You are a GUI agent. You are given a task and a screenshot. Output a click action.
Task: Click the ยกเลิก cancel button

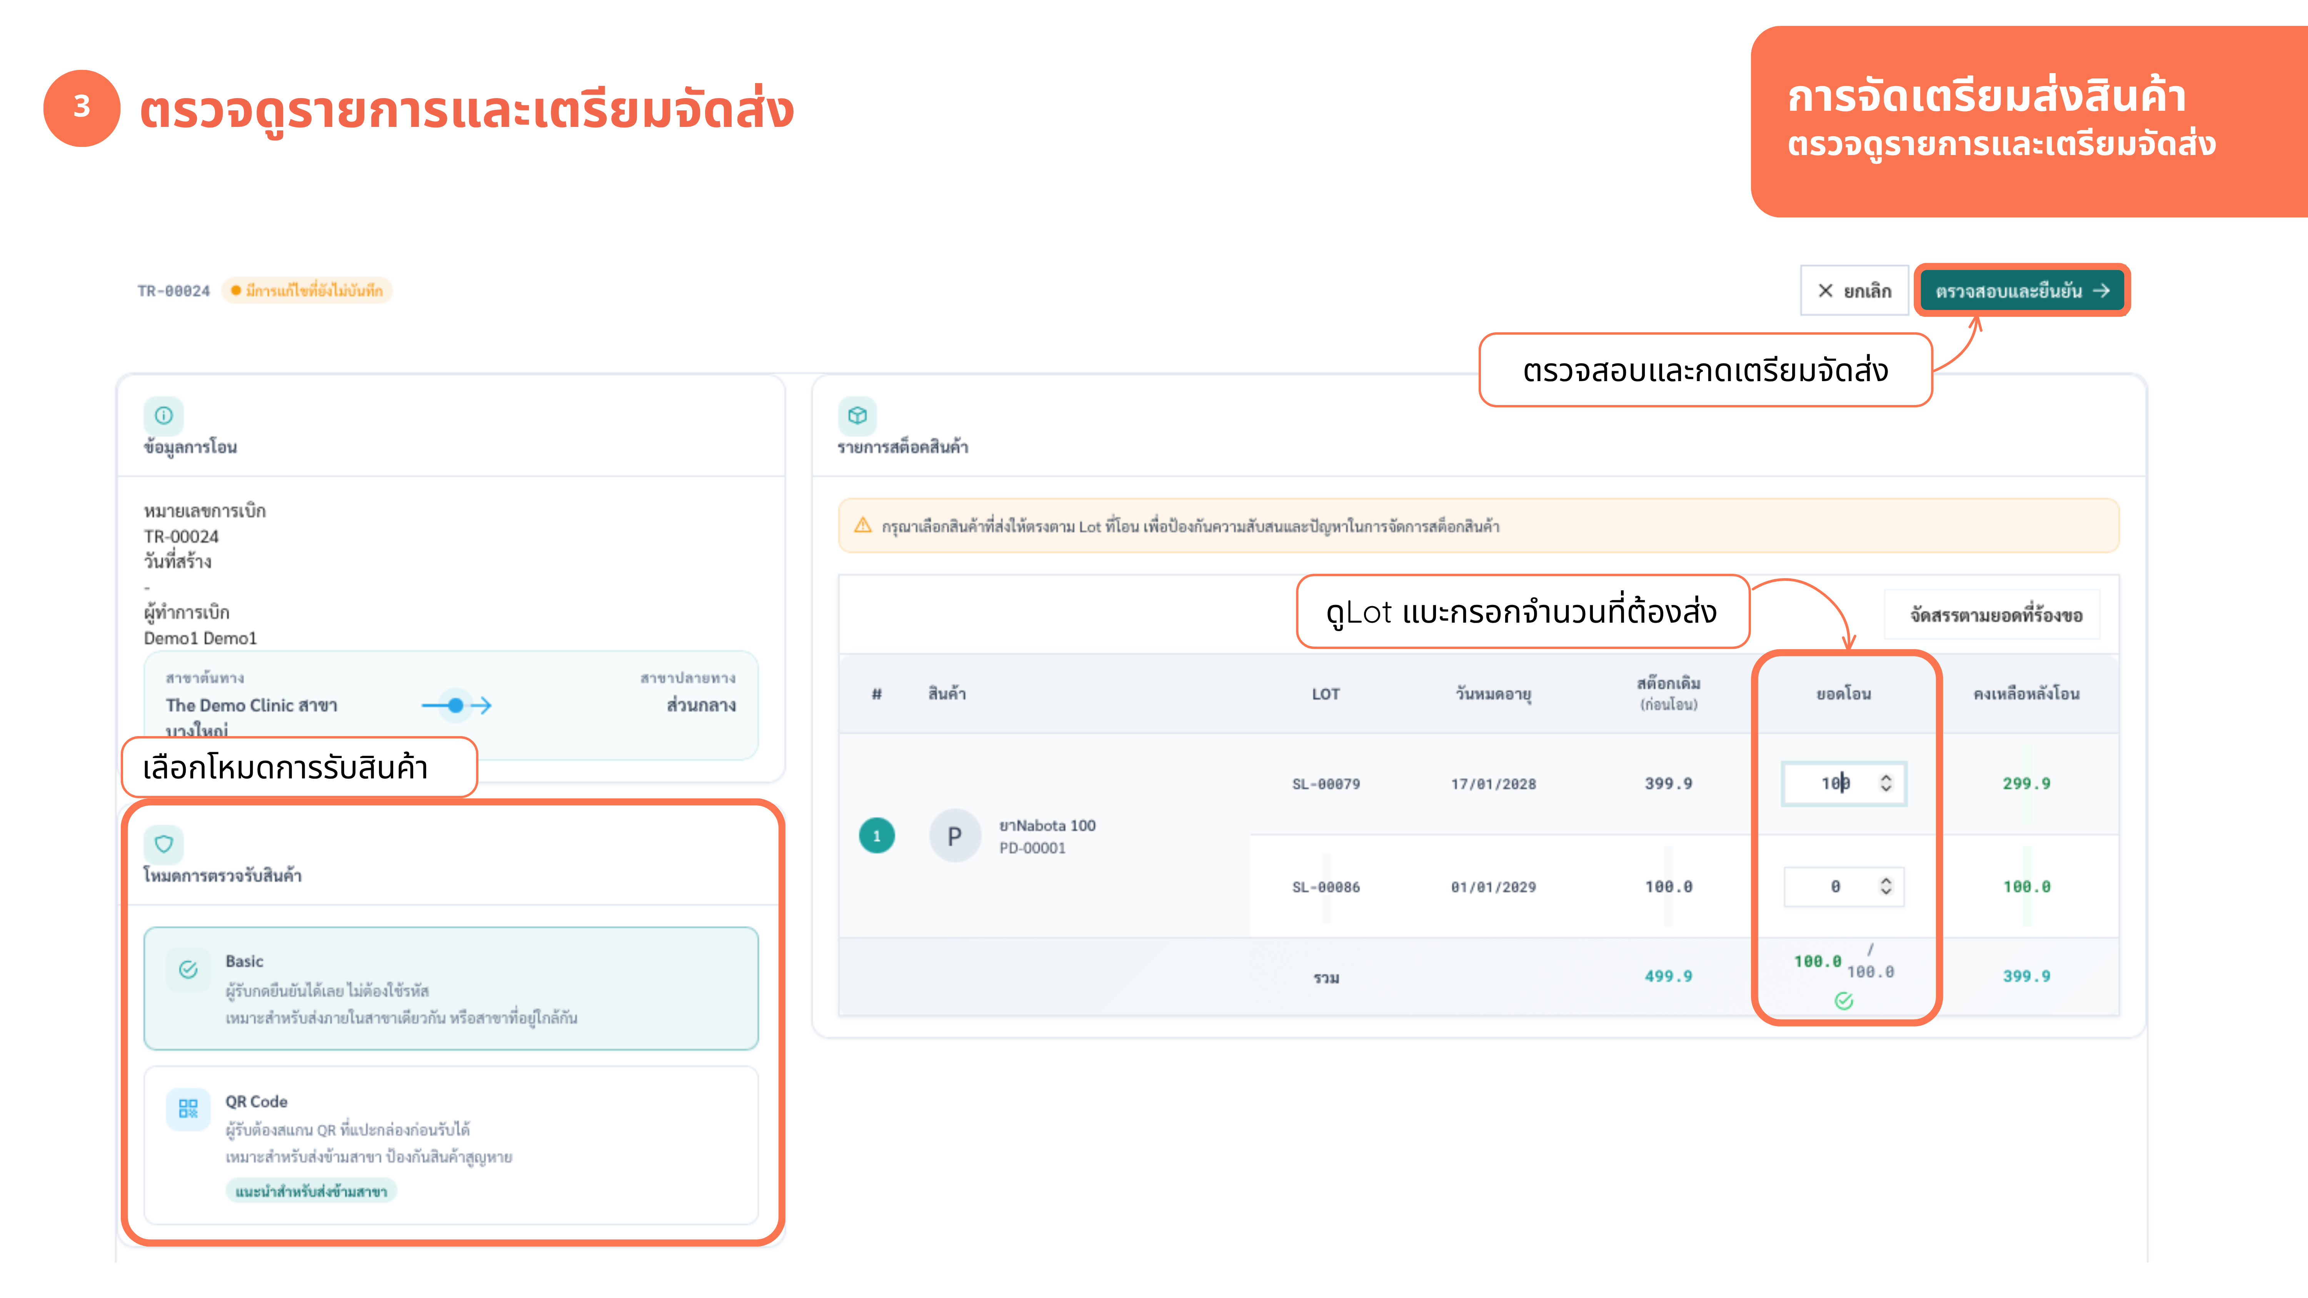[x=1854, y=290]
